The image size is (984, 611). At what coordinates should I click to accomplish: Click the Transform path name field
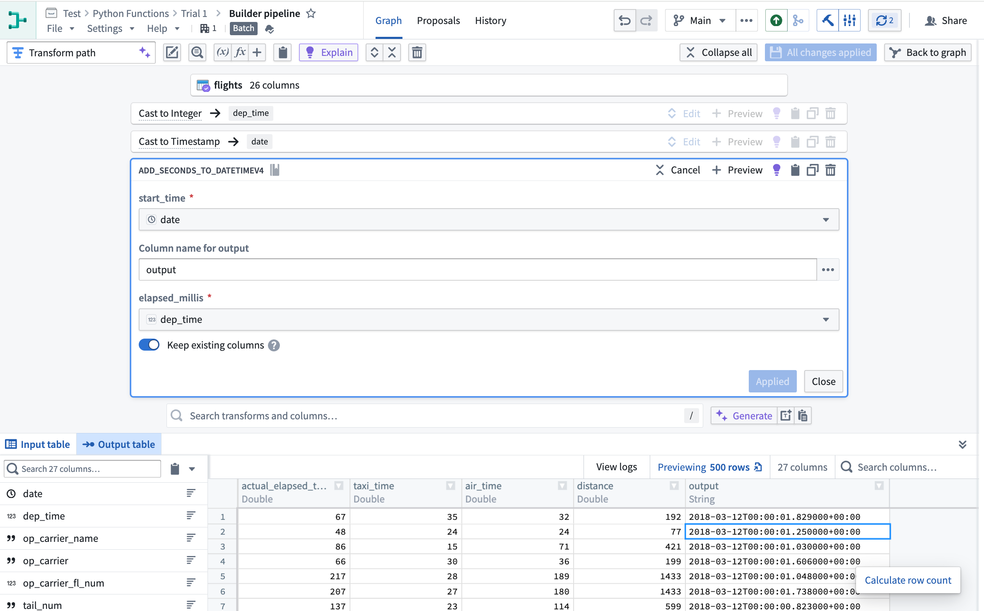81,53
